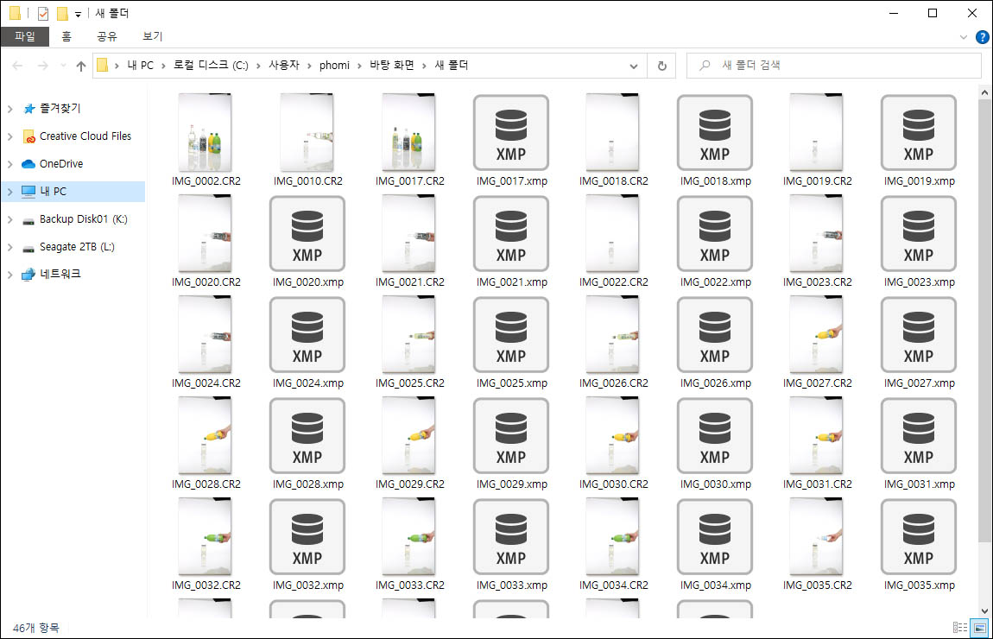This screenshot has width=993, height=639.
Task: Select the IMG_0022.xmp file icon
Action: [x=715, y=234]
